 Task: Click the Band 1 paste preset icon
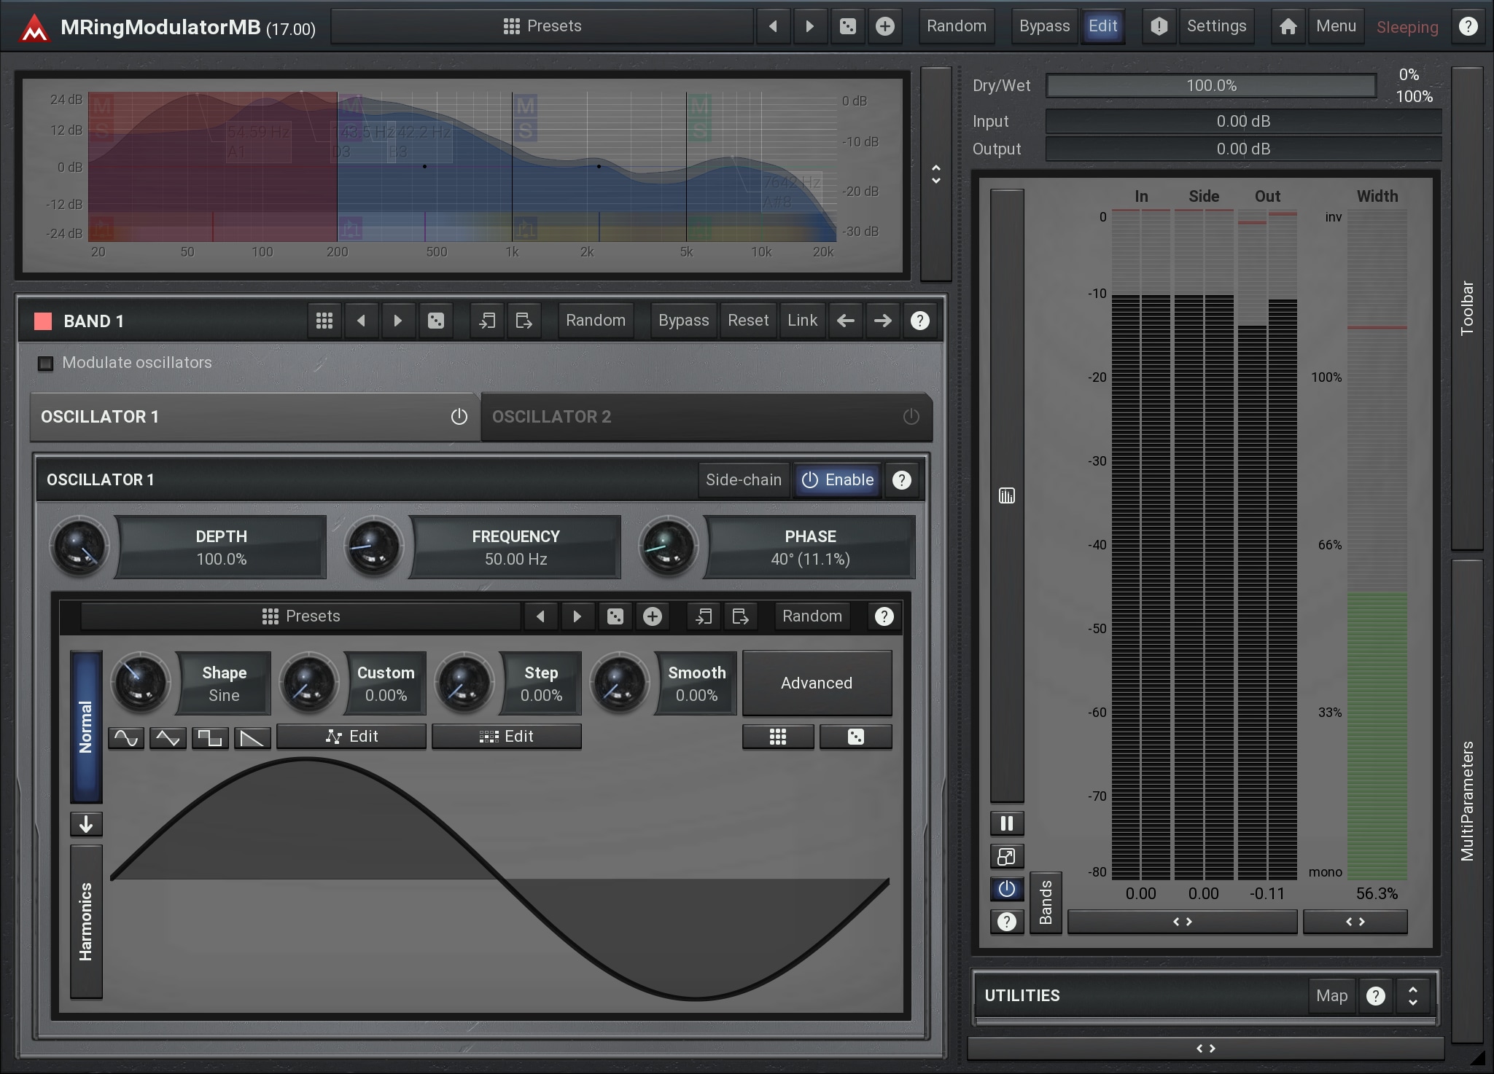click(x=524, y=321)
